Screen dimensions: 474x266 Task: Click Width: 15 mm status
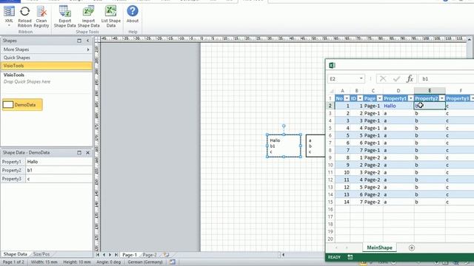[x=44, y=262]
